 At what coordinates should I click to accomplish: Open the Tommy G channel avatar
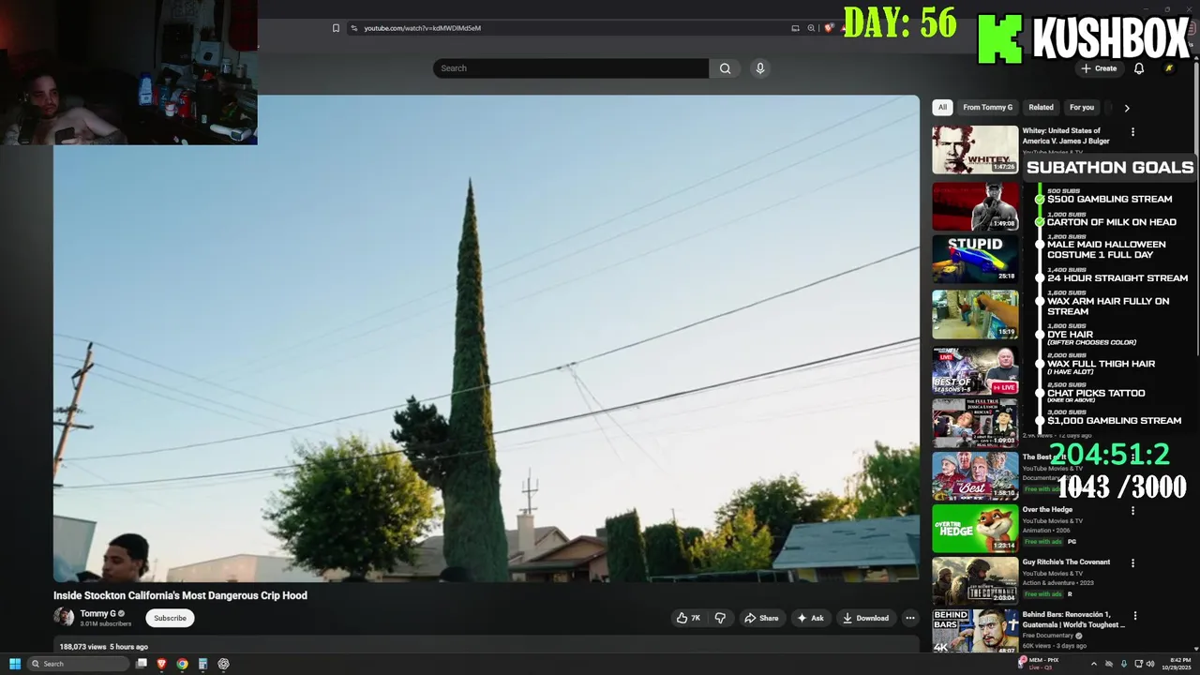pos(64,617)
